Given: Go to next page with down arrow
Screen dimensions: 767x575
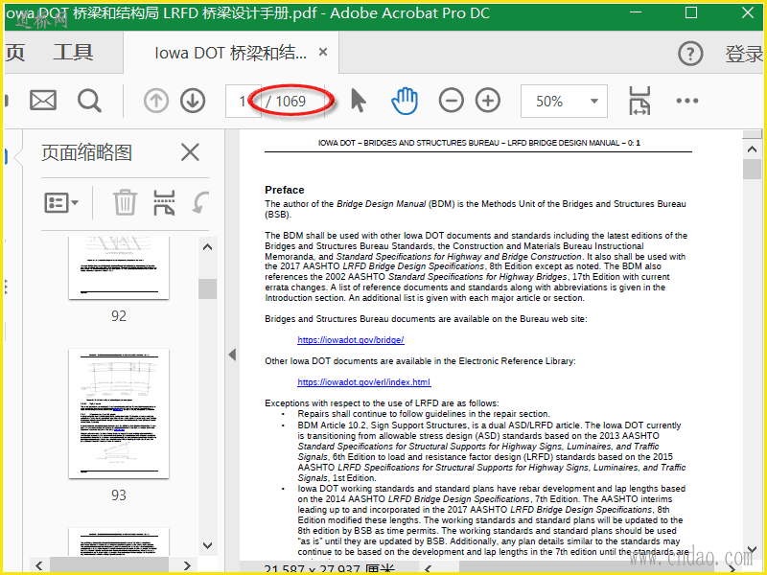Looking at the screenshot, I should pyautogui.click(x=193, y=102).
